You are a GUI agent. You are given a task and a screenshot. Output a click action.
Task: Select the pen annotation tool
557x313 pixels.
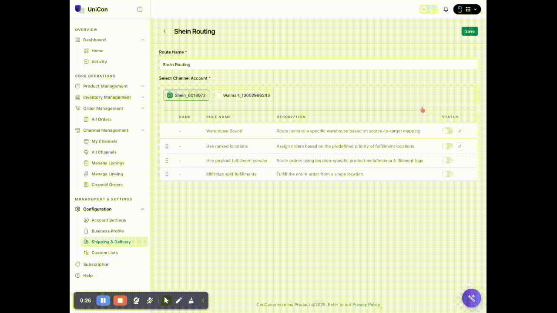179,300
